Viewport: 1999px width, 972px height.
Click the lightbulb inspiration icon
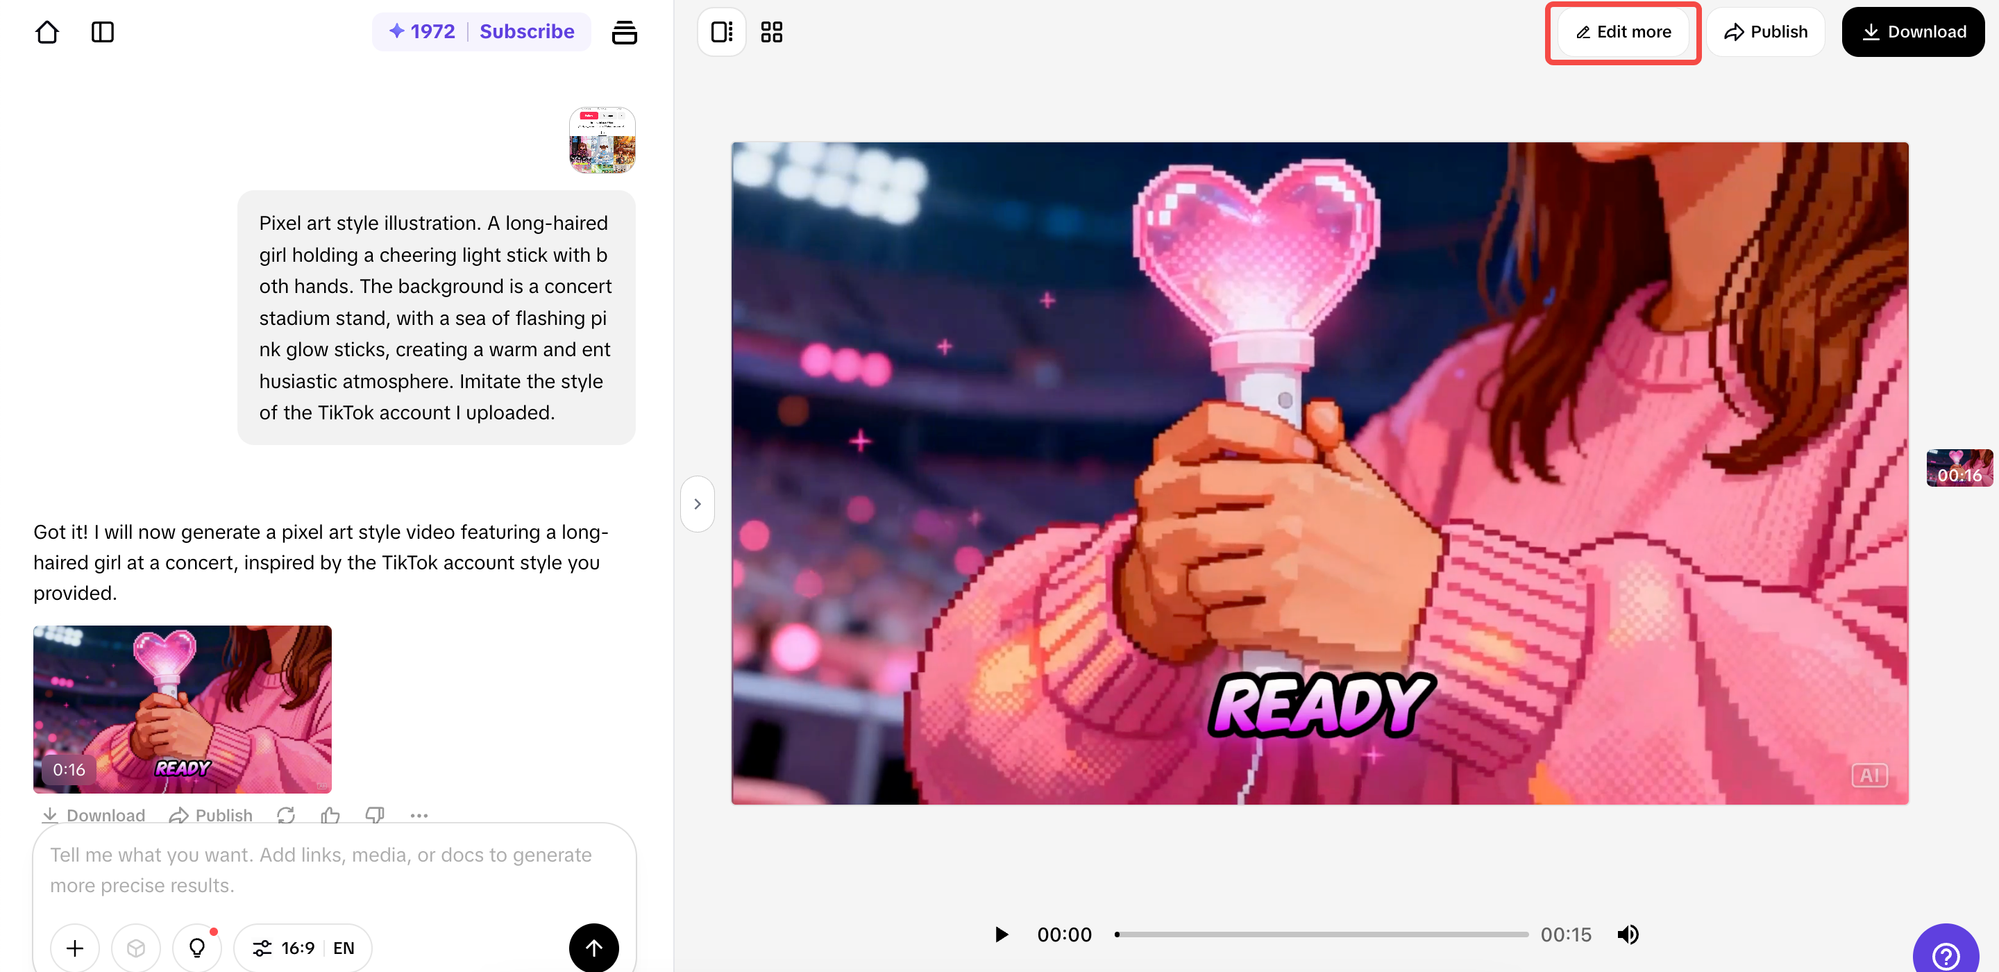197,947
